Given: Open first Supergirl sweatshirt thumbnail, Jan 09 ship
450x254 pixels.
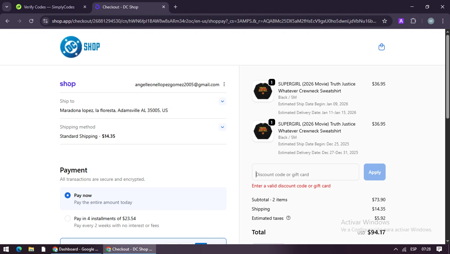Looking at the screenshot, I should coord(263,91).
